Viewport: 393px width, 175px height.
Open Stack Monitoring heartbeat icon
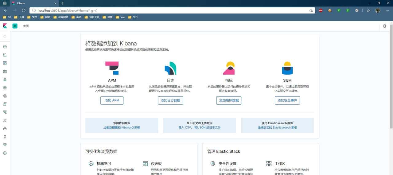coord(5,145)
